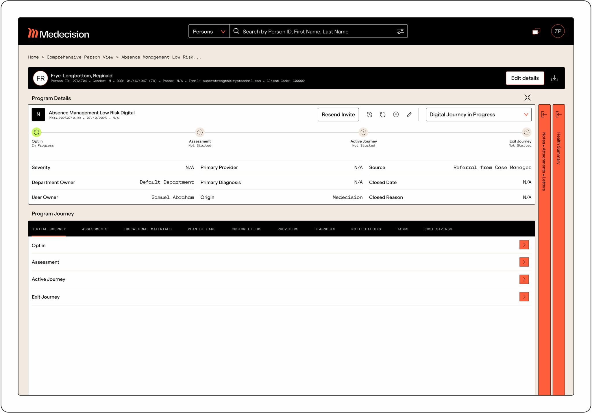Click the circled X cancel program icon

pyautogui.click(x=396, y=115)
